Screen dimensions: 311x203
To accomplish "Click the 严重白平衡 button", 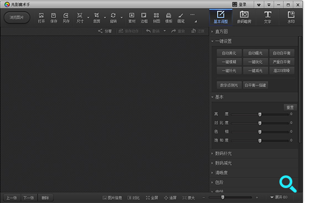I will tap(282, 62).
